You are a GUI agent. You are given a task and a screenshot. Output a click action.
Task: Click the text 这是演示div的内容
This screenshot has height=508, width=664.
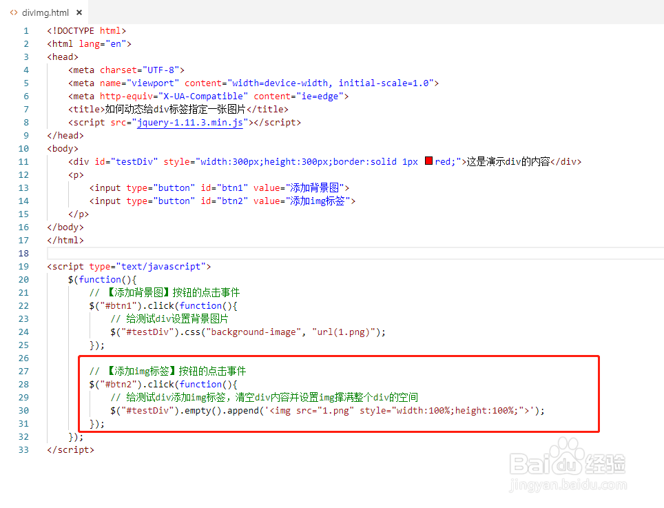(x=508, y=162)
